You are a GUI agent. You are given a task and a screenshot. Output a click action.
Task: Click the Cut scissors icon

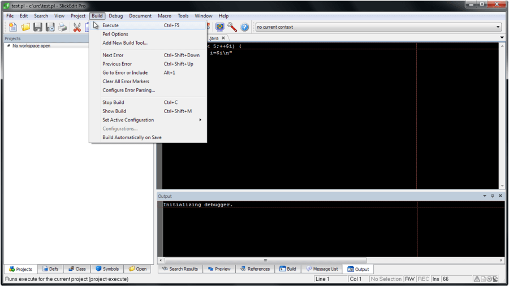(77, 27)
